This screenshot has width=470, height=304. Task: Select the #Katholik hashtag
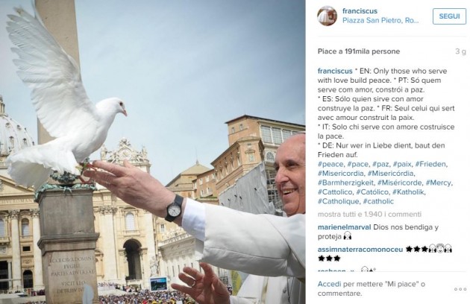click(x=409, y=192)
